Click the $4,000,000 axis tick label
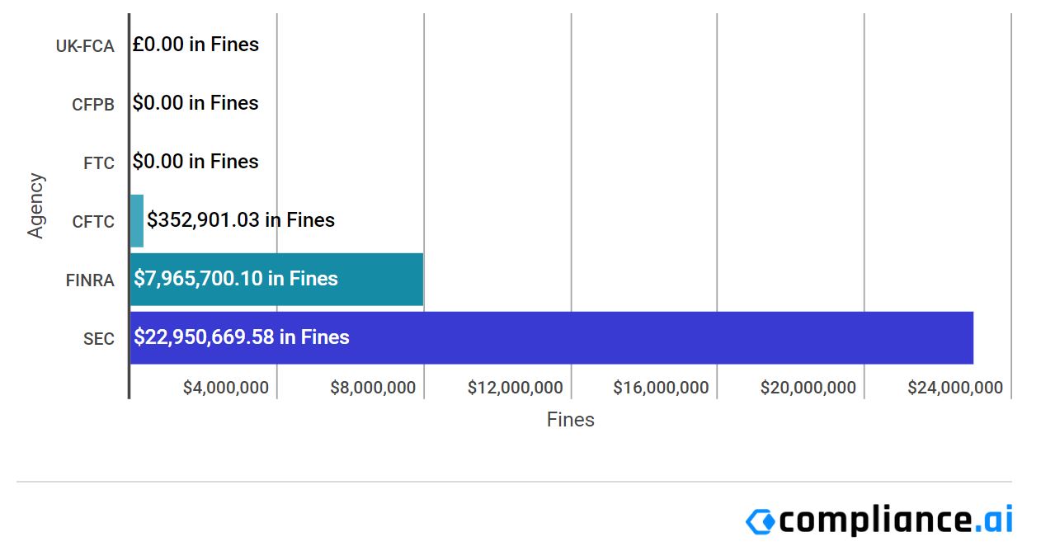 [x=225, y=388]
